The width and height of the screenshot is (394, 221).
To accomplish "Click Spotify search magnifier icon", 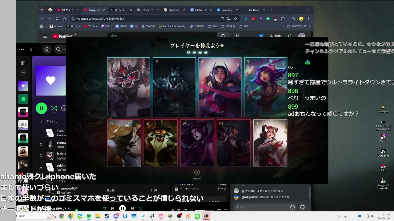I will [x=58, y=49].
